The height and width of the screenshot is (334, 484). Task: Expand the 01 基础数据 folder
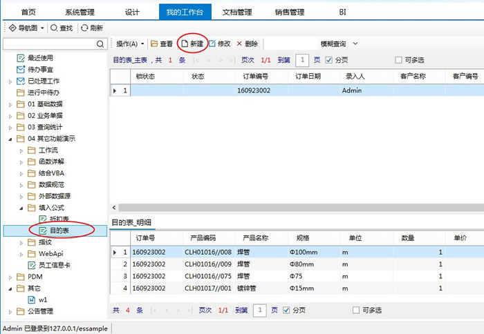[x=10, y=104]
